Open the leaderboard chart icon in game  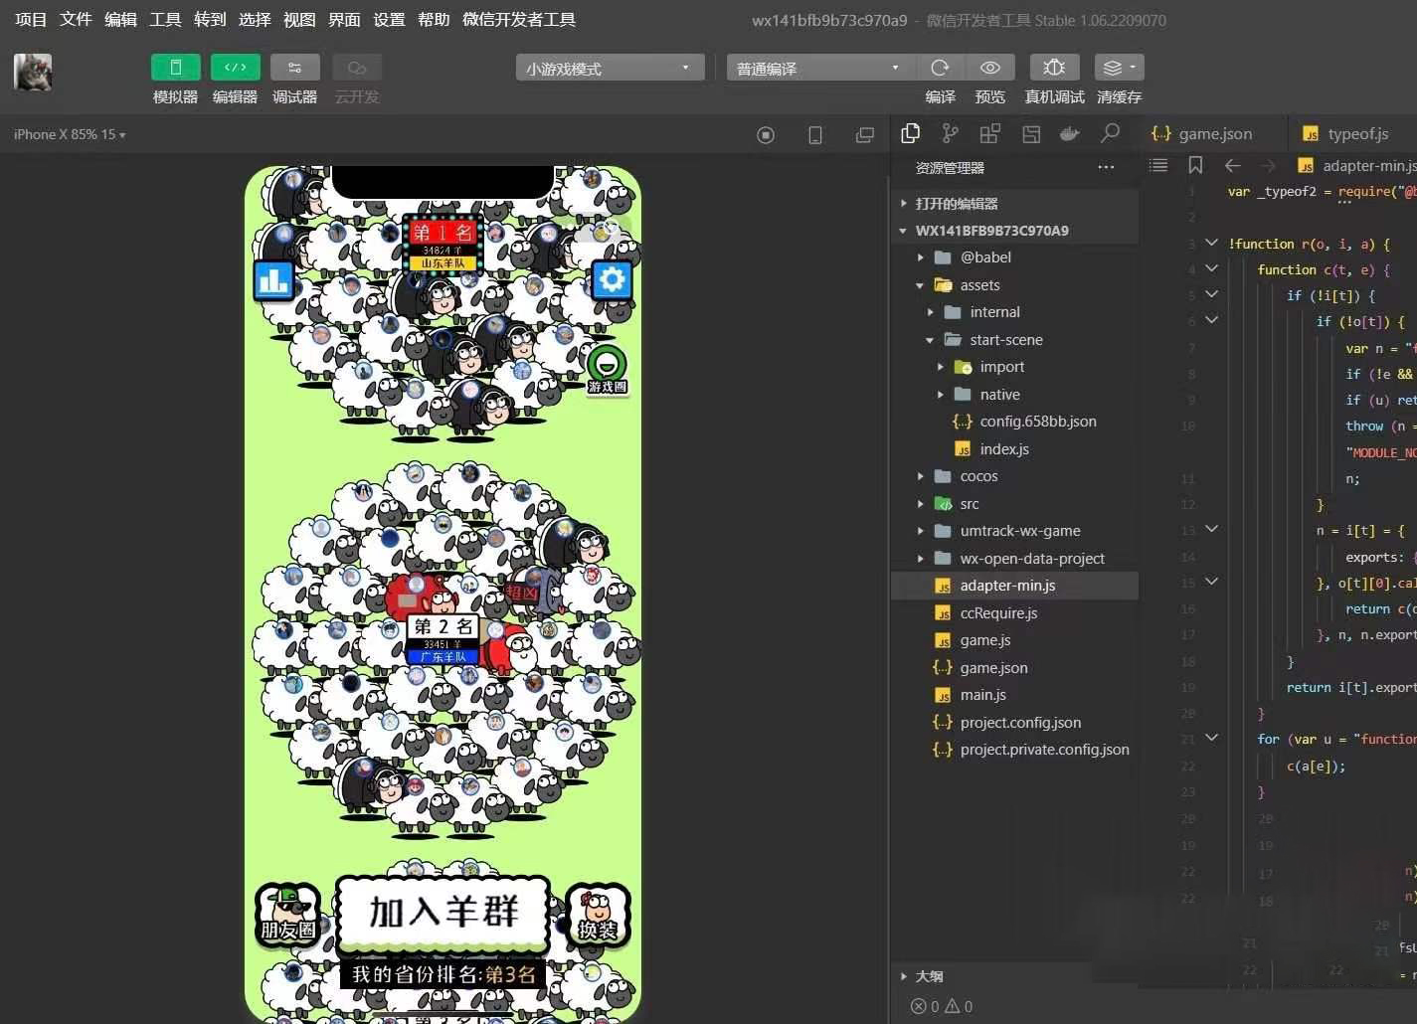click(x=273, y=280)
